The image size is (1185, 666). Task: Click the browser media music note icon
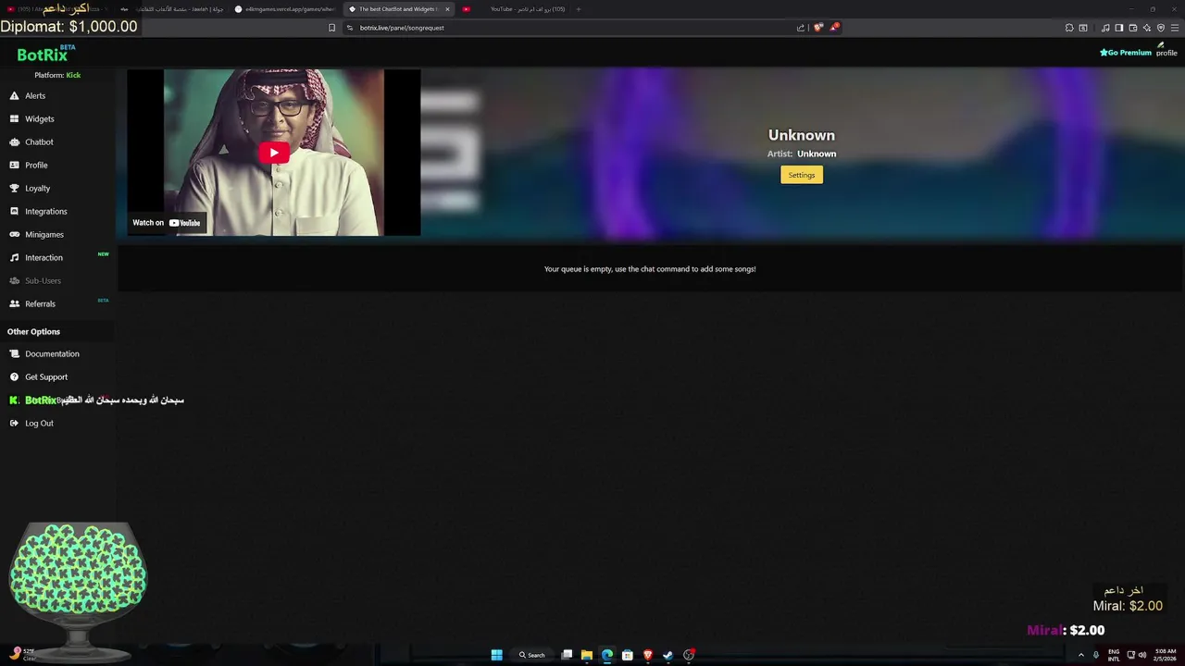click(1105, 28)
